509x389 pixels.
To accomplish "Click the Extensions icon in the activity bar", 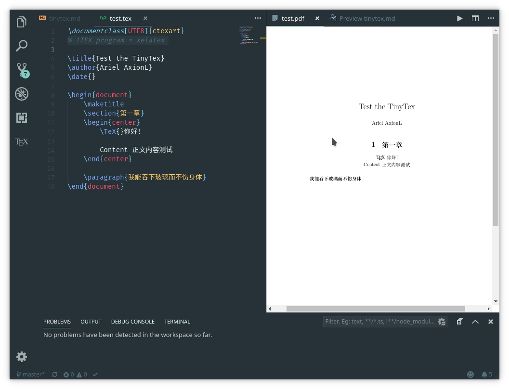I will [x=21, y=118].
